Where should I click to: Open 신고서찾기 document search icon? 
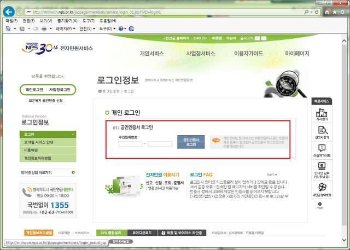322,132
